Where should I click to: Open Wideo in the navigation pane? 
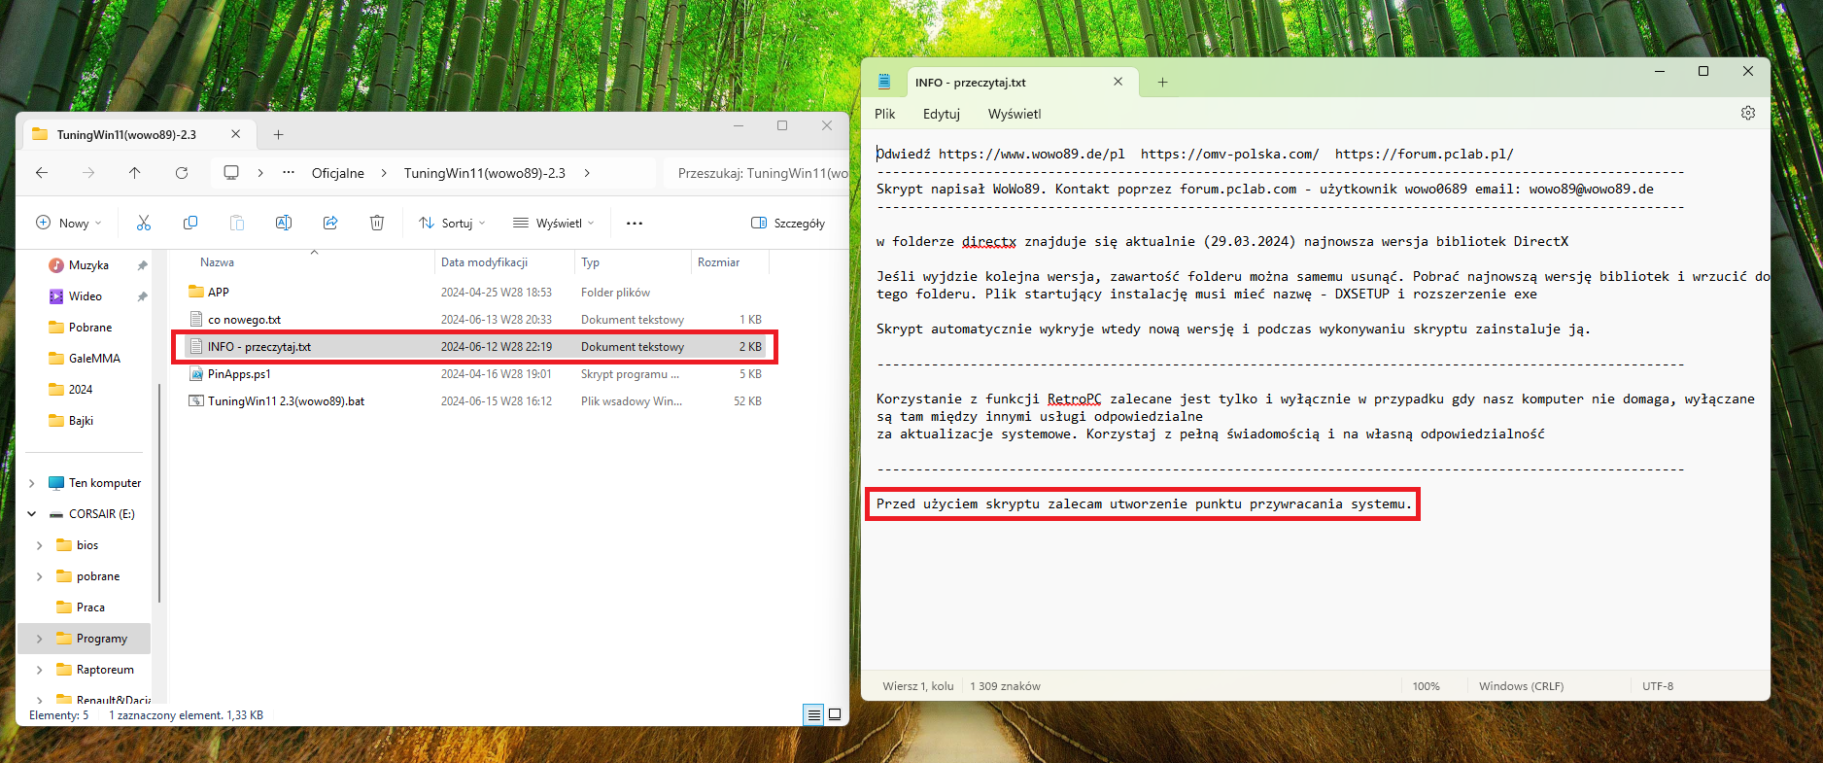pos(86,296)
